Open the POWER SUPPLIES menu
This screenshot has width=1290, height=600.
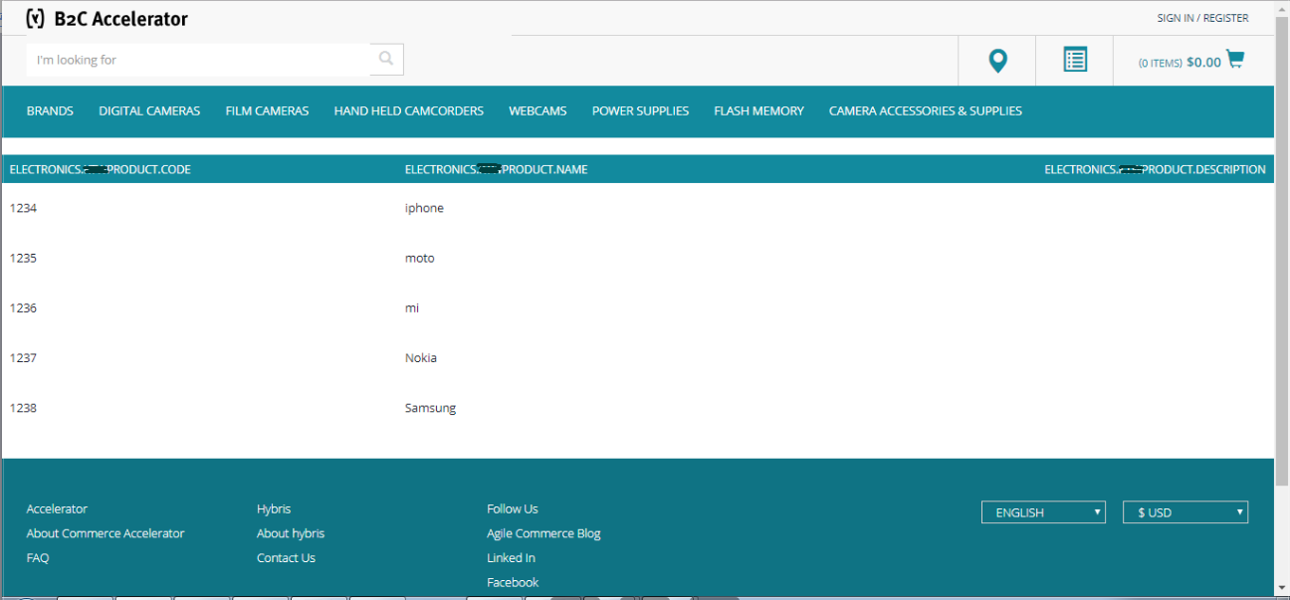pyautogui.click(x=640, y=111)
